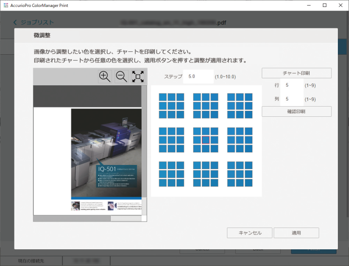Click the zoom in magnifier icon
Viewport: 349px width, 266px height.
(x=105, y=77)
